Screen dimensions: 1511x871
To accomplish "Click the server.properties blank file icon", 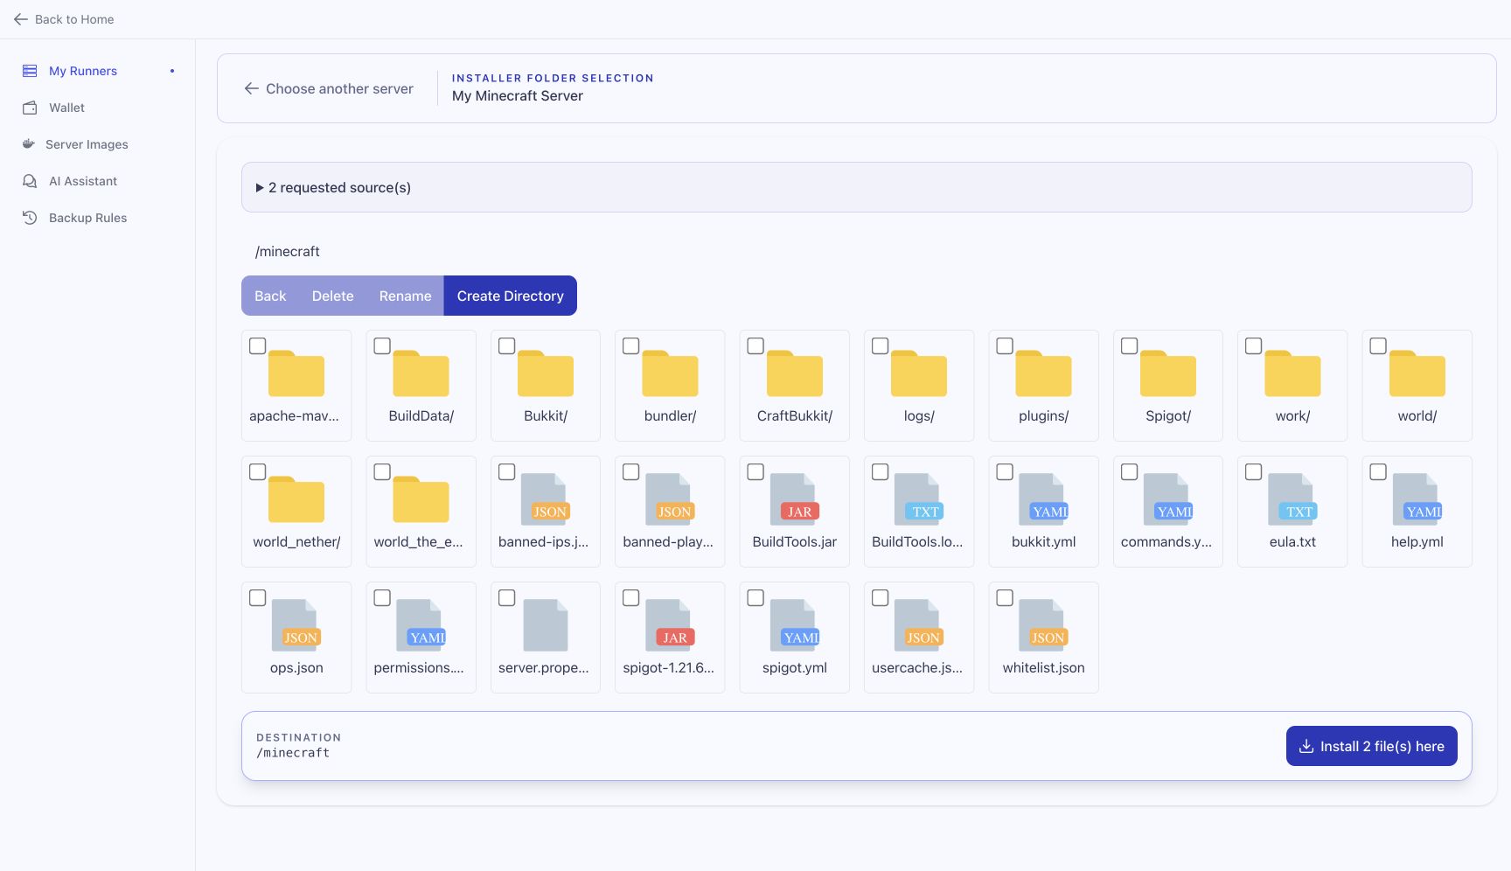I will 546,625.
